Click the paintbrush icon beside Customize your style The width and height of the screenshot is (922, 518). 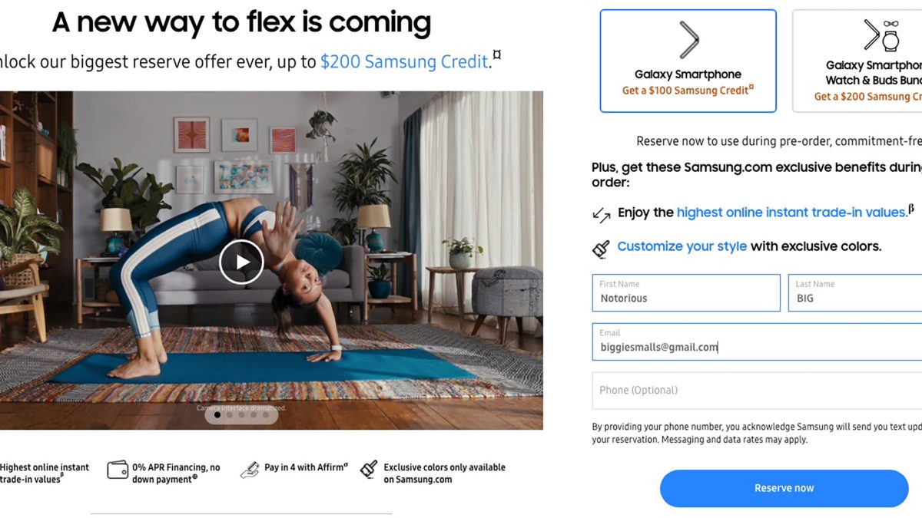point(602,248)
